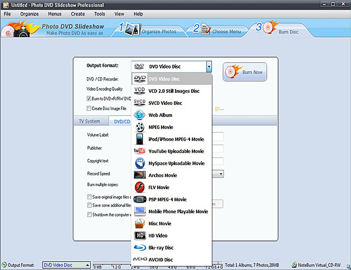The height and width of the screenshot is (270, 351).
Task: Click the VCD icon in format list
Action: (140, 90)
